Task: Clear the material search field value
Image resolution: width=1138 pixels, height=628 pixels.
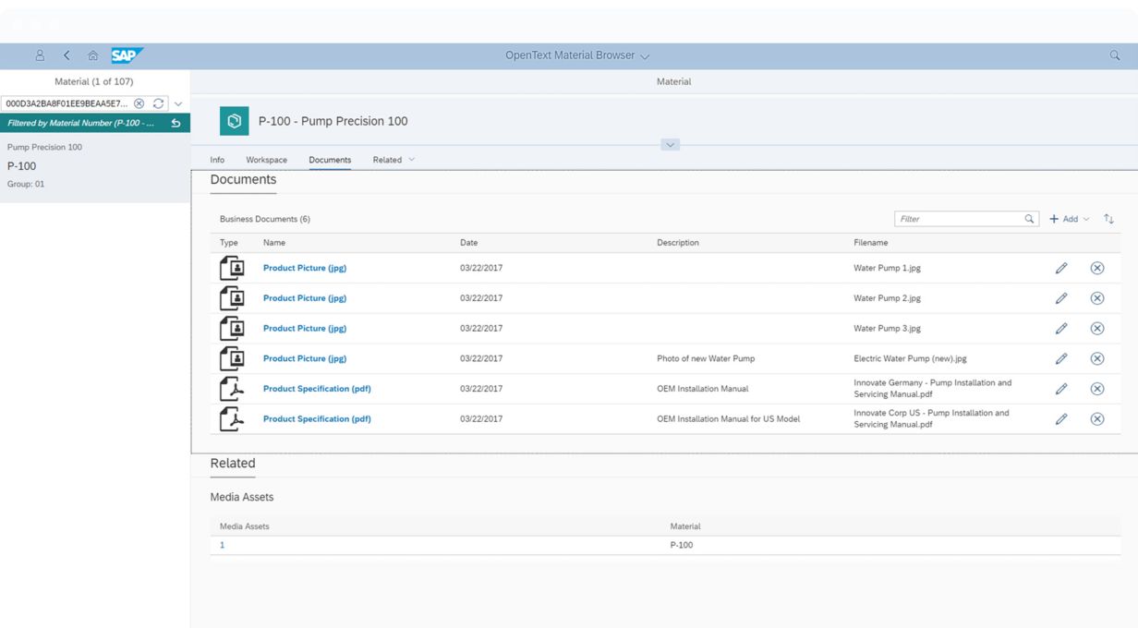Action: tap(139, 103)
